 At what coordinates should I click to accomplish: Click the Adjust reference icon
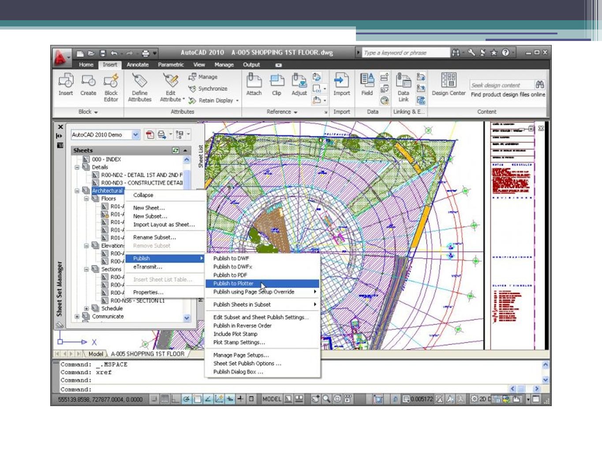[x=299, y=81]
